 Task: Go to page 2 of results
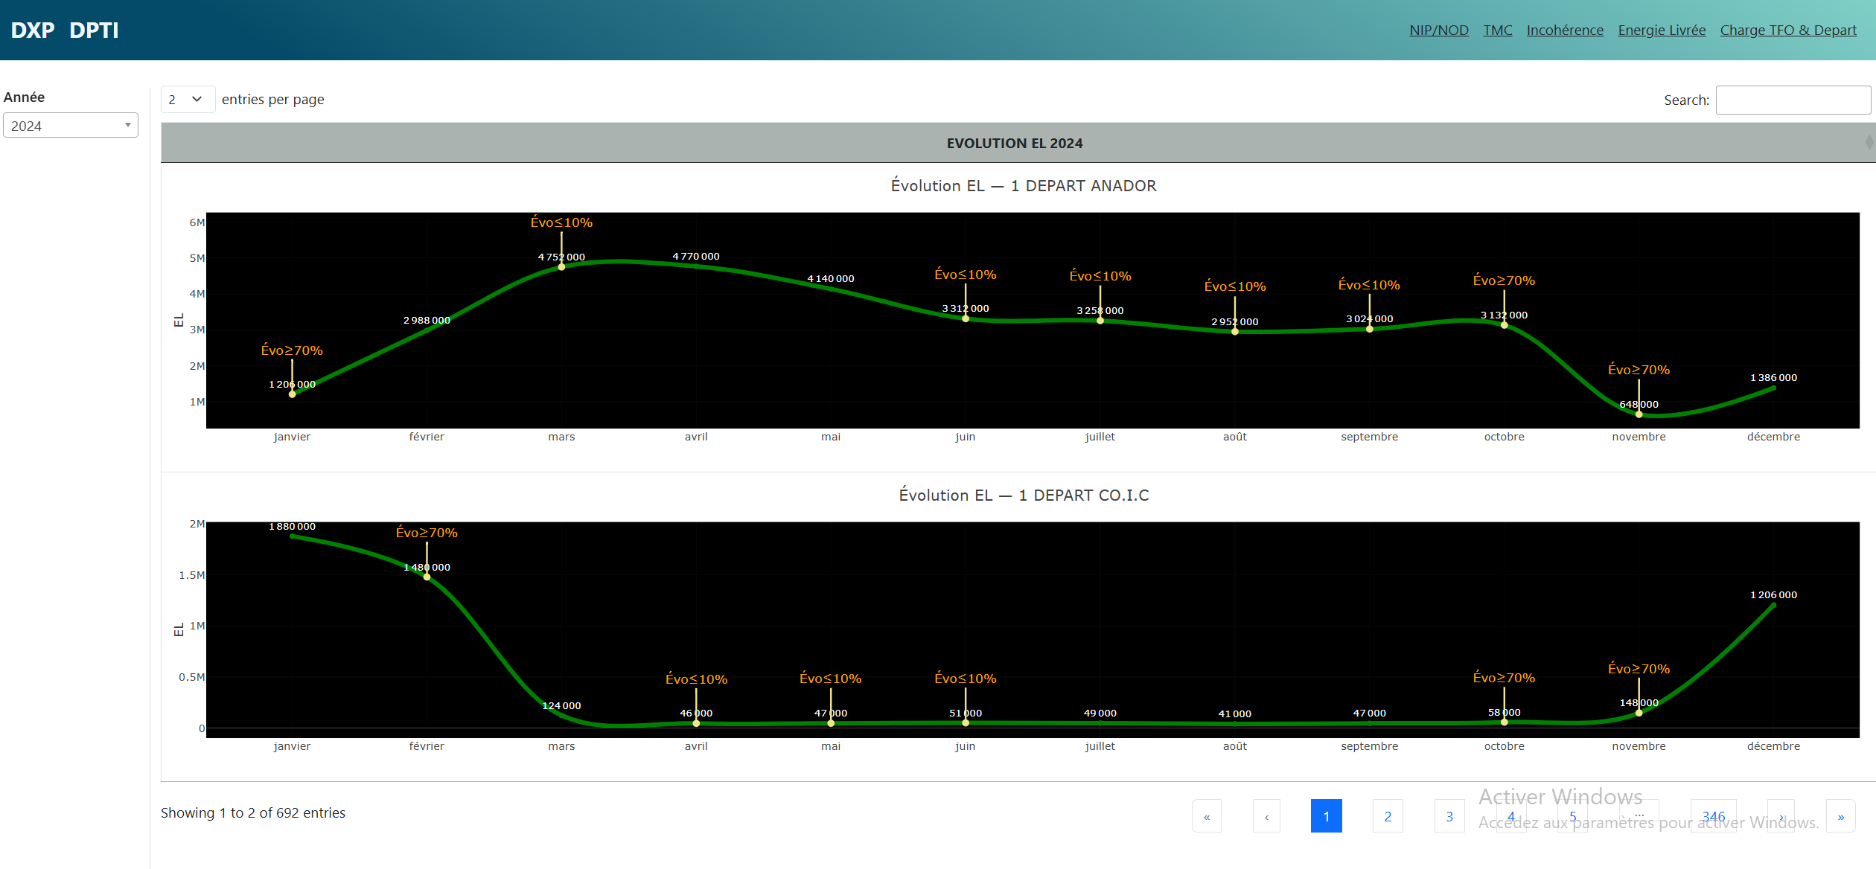coord(1388,816)
